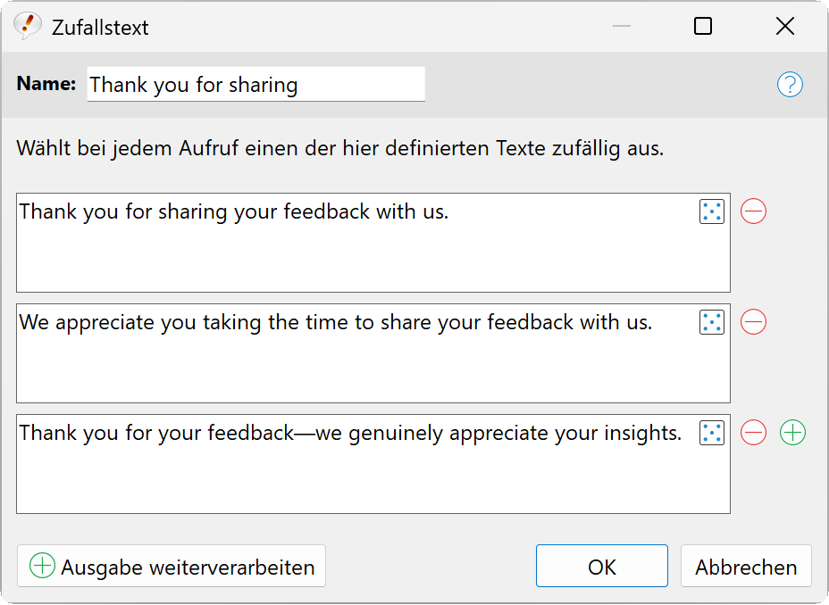This screenshot has width=829, height=605.
Task: Confirm the dialog with OK
Action: tap(601, 567)
